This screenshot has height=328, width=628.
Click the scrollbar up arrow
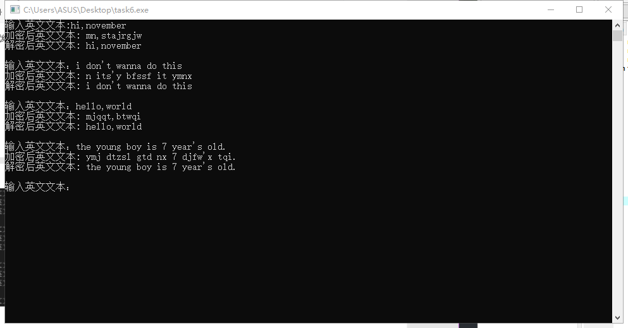click(617, 25)
